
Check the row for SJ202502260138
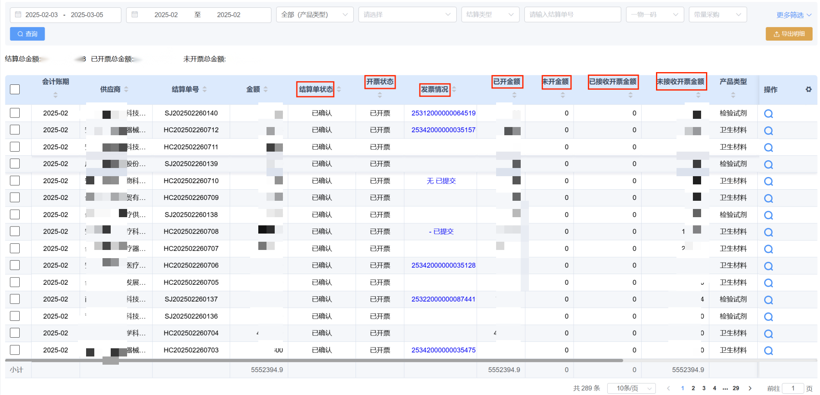[15, 214]
